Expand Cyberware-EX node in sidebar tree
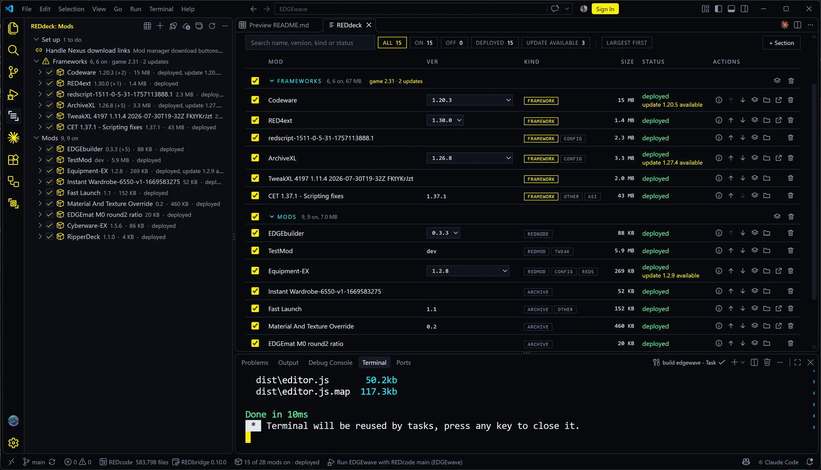 point(40,226)
